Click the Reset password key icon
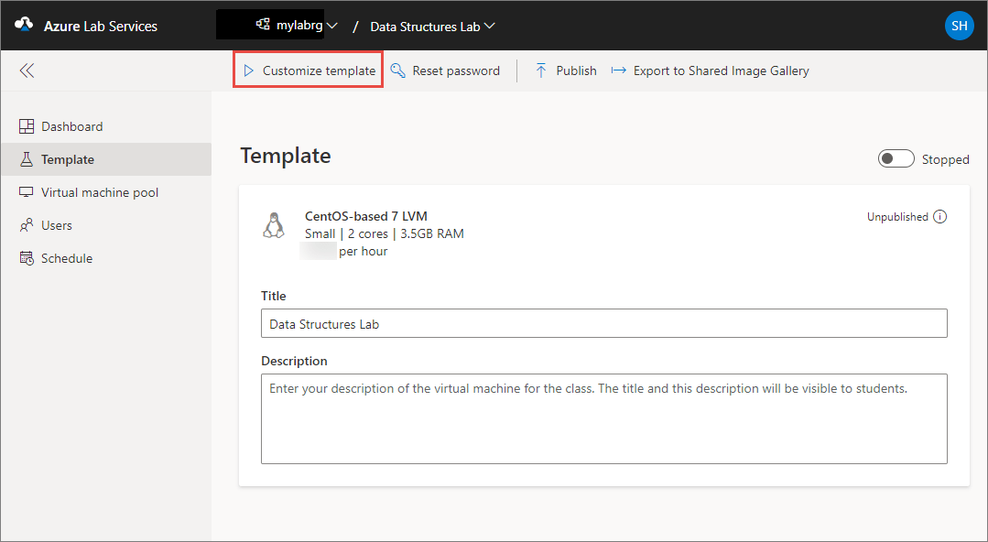 [397, 70]
